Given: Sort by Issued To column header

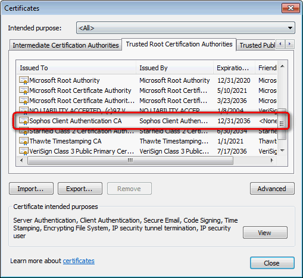Looking at the screenshot, I should pos(76,68).
